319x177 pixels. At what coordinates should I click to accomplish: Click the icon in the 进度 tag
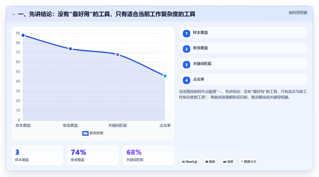click(225, 162)
